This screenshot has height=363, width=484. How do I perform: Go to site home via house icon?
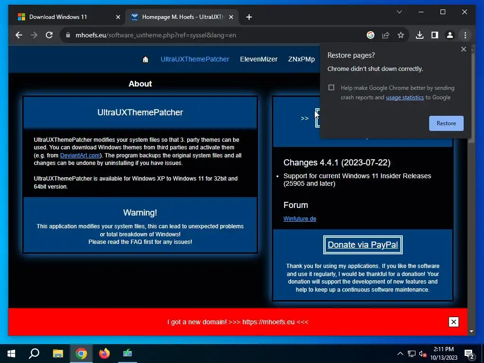[146, 59]
